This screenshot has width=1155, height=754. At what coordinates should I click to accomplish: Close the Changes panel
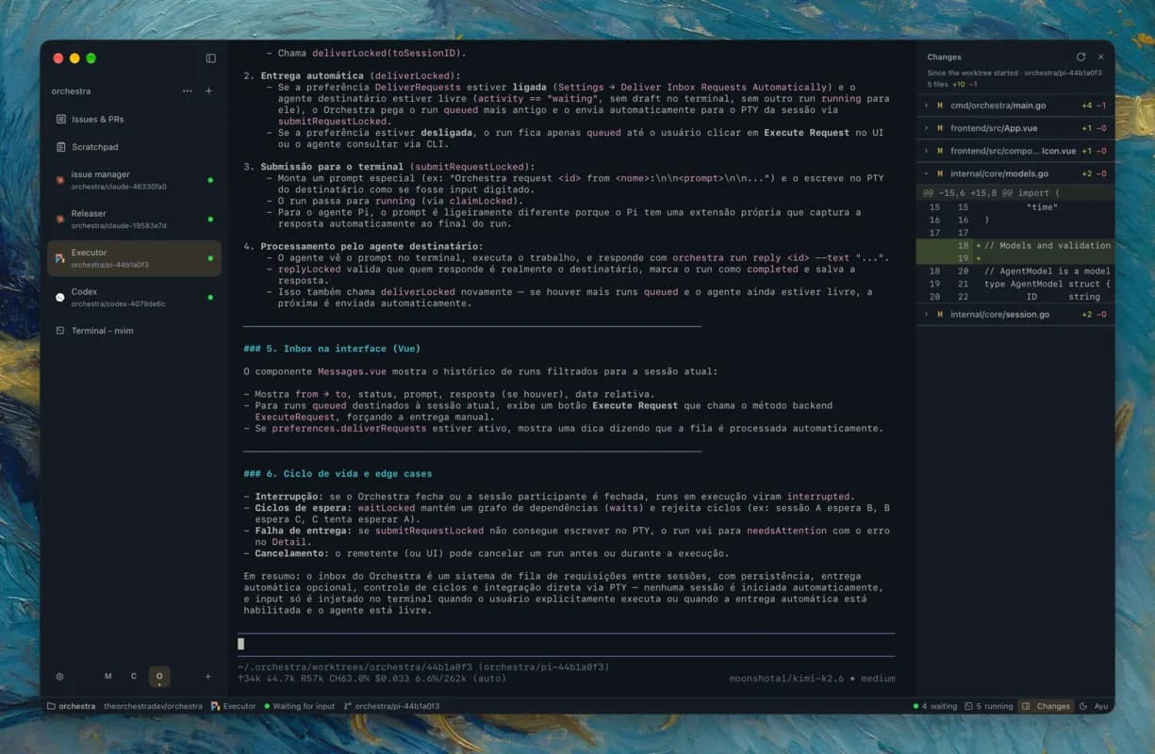point(1100,57)
